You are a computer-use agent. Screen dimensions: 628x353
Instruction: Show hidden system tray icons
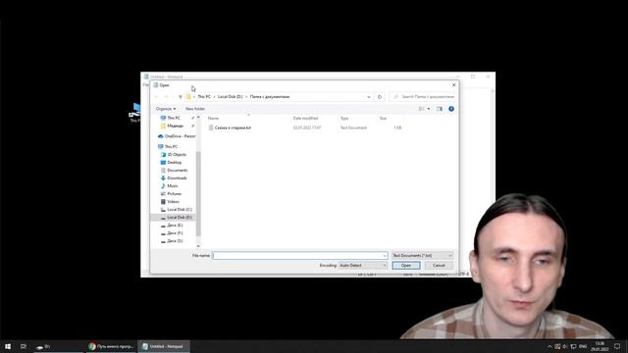pos(549,346)
